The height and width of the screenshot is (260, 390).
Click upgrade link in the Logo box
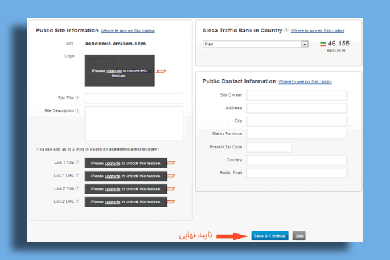(x=112, y=70)
